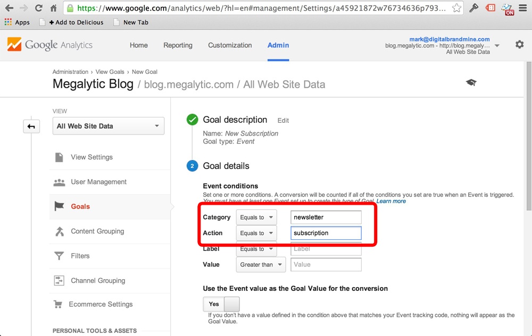Screen dimensions: 532x336
Task: Click the green Goal description checkmark
Action: pos(193,120)
